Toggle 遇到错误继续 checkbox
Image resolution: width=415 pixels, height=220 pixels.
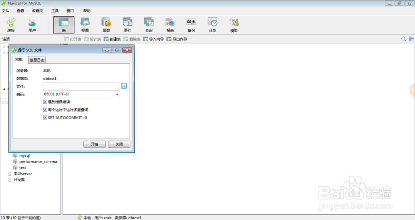(45, 102)
